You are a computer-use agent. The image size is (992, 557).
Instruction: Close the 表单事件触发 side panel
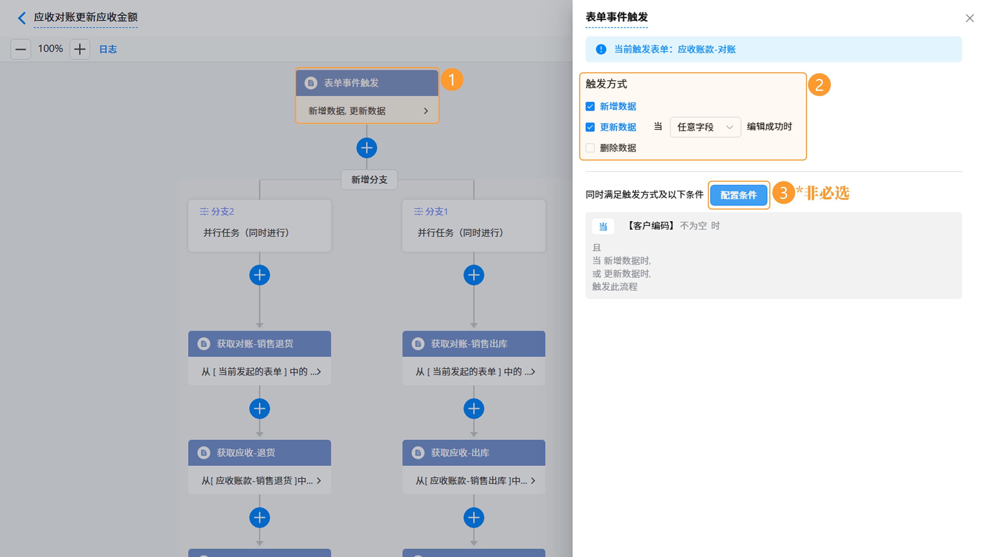pyautogui.click(x=970, y=18)
